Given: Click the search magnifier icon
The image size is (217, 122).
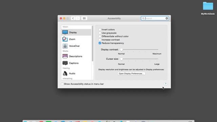Looking at the screenshot, I should (x=143, y=18).
